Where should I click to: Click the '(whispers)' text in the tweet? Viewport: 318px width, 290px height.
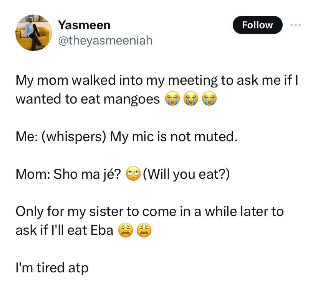[x=74, y=137]
